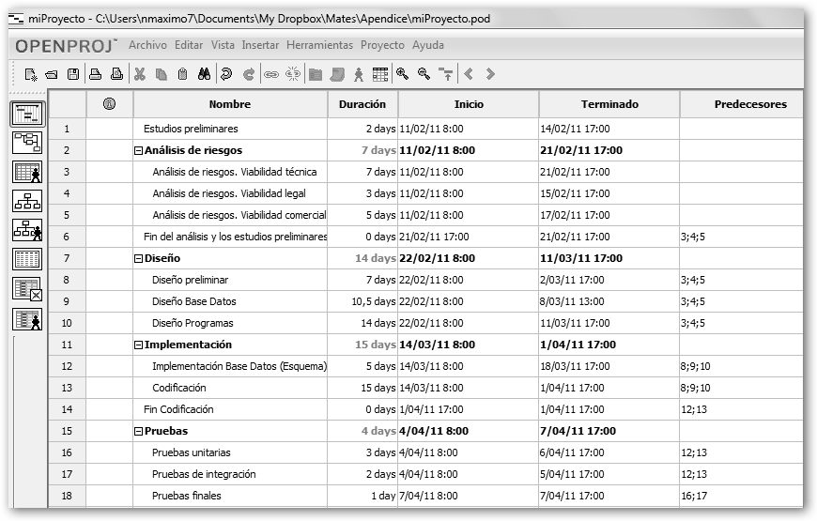Open the Resources view in sidebar
The width and height of the screenshot is (817, 521).
point(26,172)
